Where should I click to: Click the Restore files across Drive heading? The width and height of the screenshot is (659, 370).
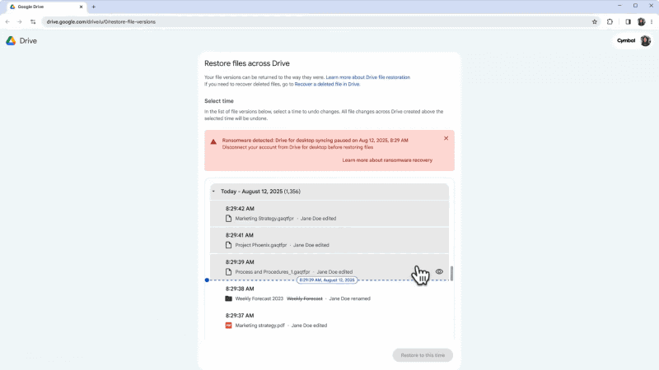(x=247, y=63)
